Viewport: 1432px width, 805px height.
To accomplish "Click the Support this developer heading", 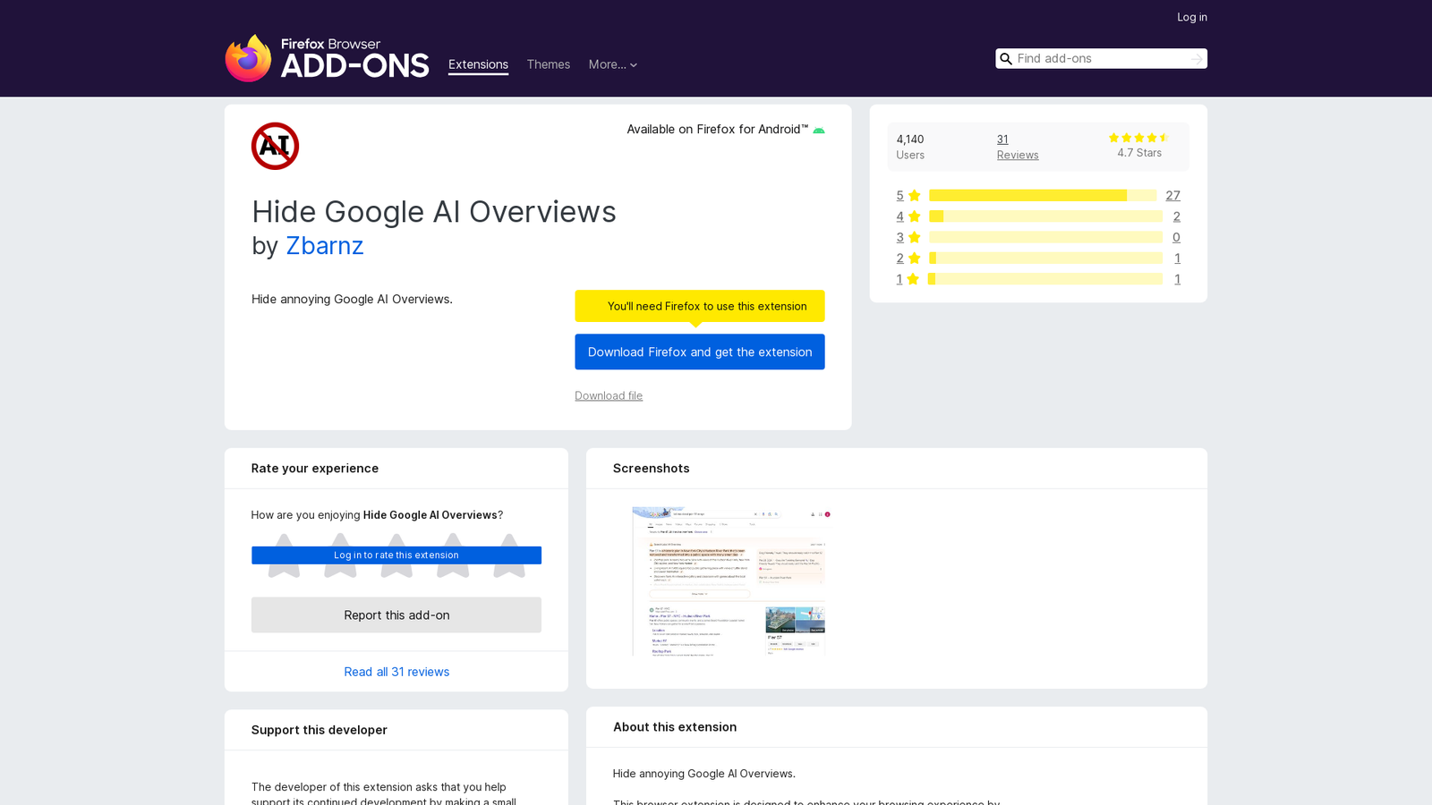I will (320, 730).
